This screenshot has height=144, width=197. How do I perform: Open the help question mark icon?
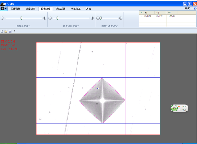(x=195, y=9)
